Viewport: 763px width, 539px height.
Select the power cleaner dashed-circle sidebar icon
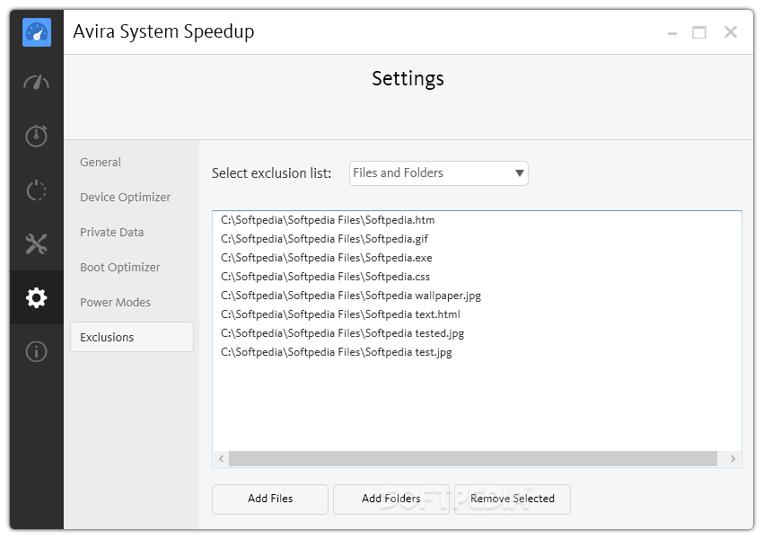(37, 190)
